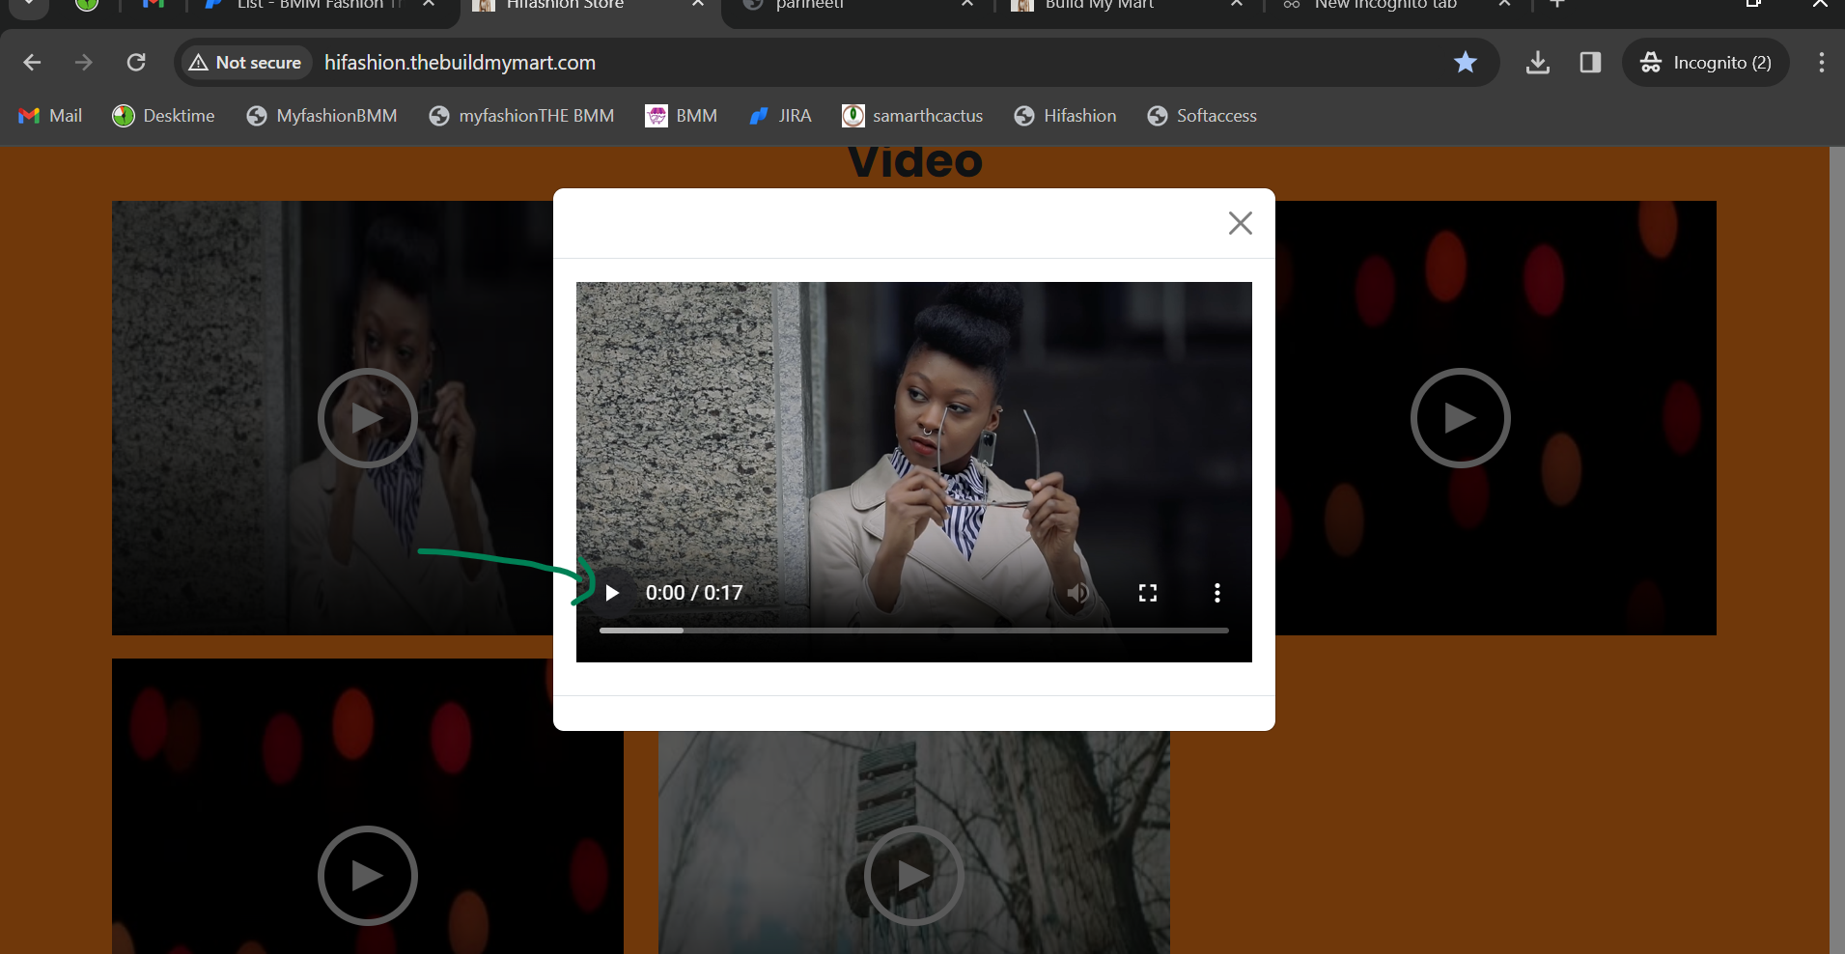Play the video in the popup player

click(x=612, y=592)
